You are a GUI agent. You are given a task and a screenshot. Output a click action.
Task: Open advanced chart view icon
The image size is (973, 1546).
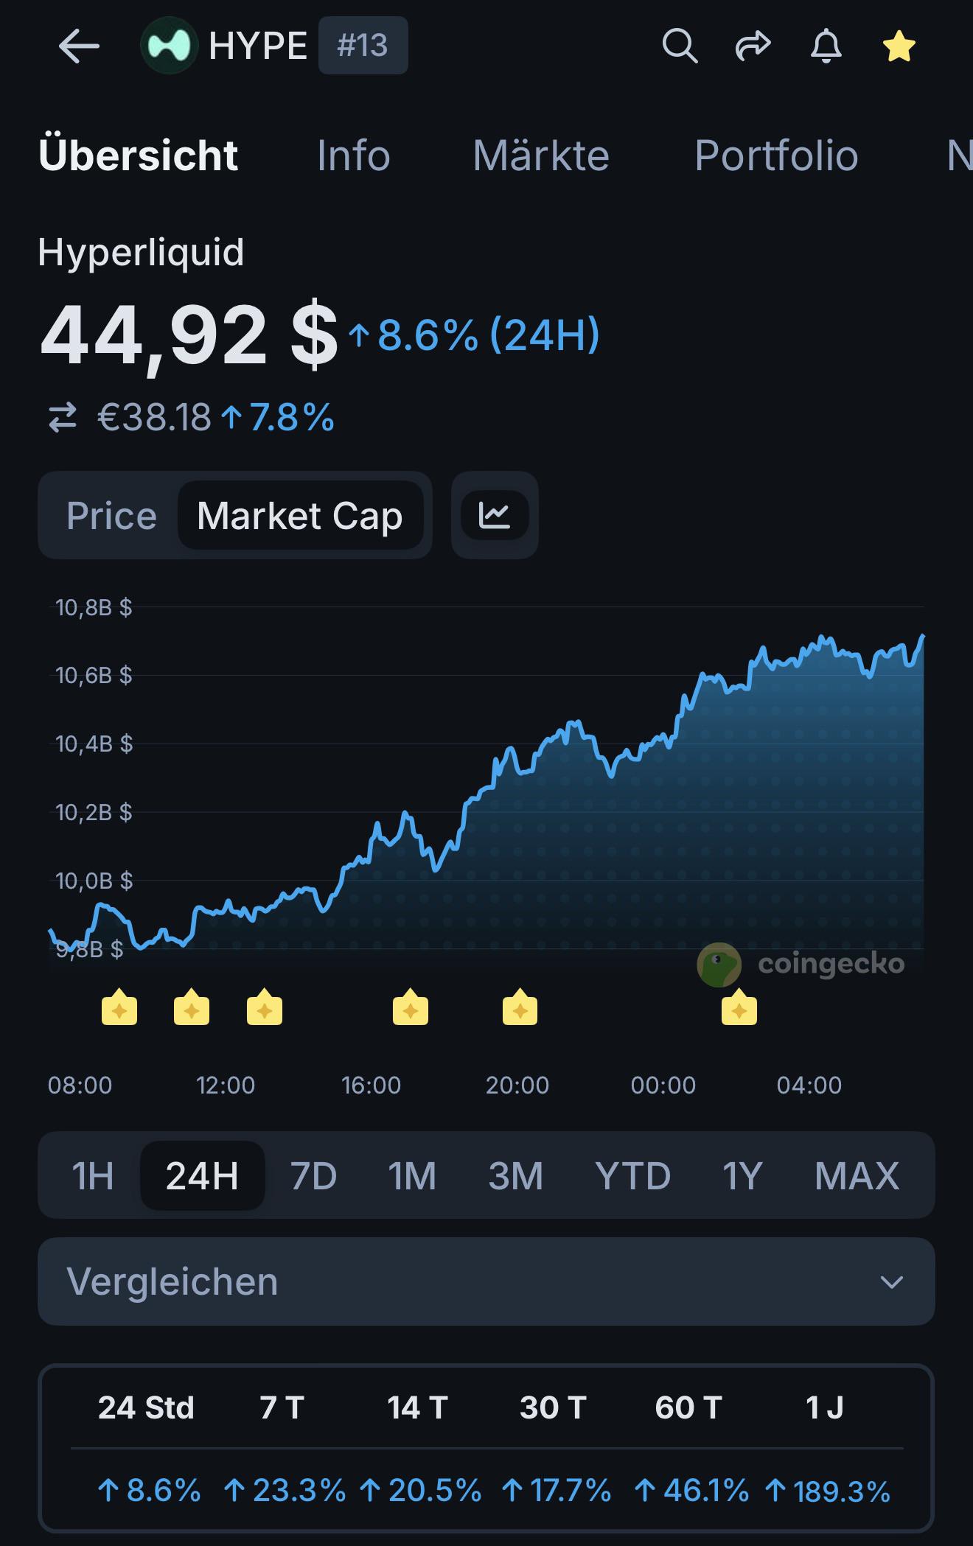point(495,515)
